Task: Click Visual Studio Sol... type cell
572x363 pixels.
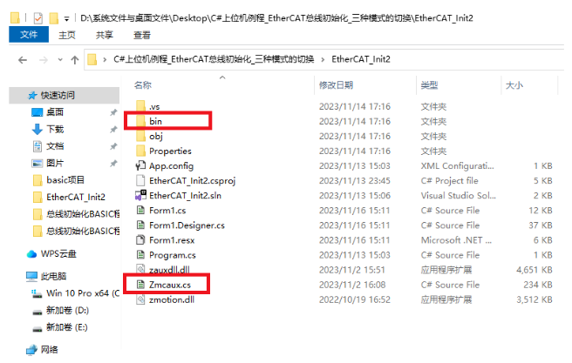Action: pyautogui.click(x=458, y=196)
